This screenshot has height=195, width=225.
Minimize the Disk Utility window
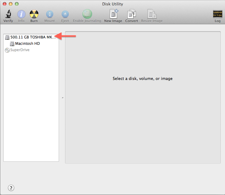point(11,4)
